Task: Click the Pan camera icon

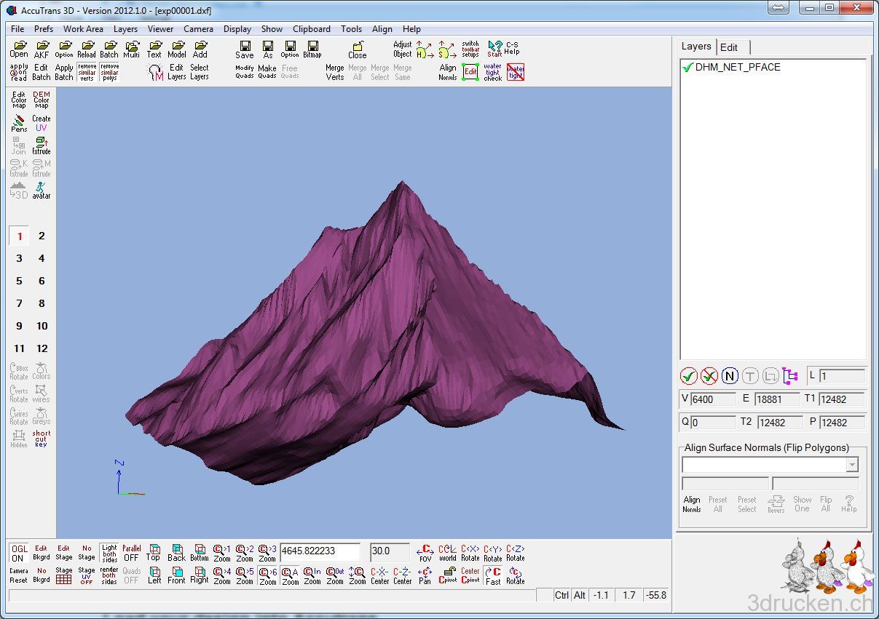Action: tap(425, 575)
